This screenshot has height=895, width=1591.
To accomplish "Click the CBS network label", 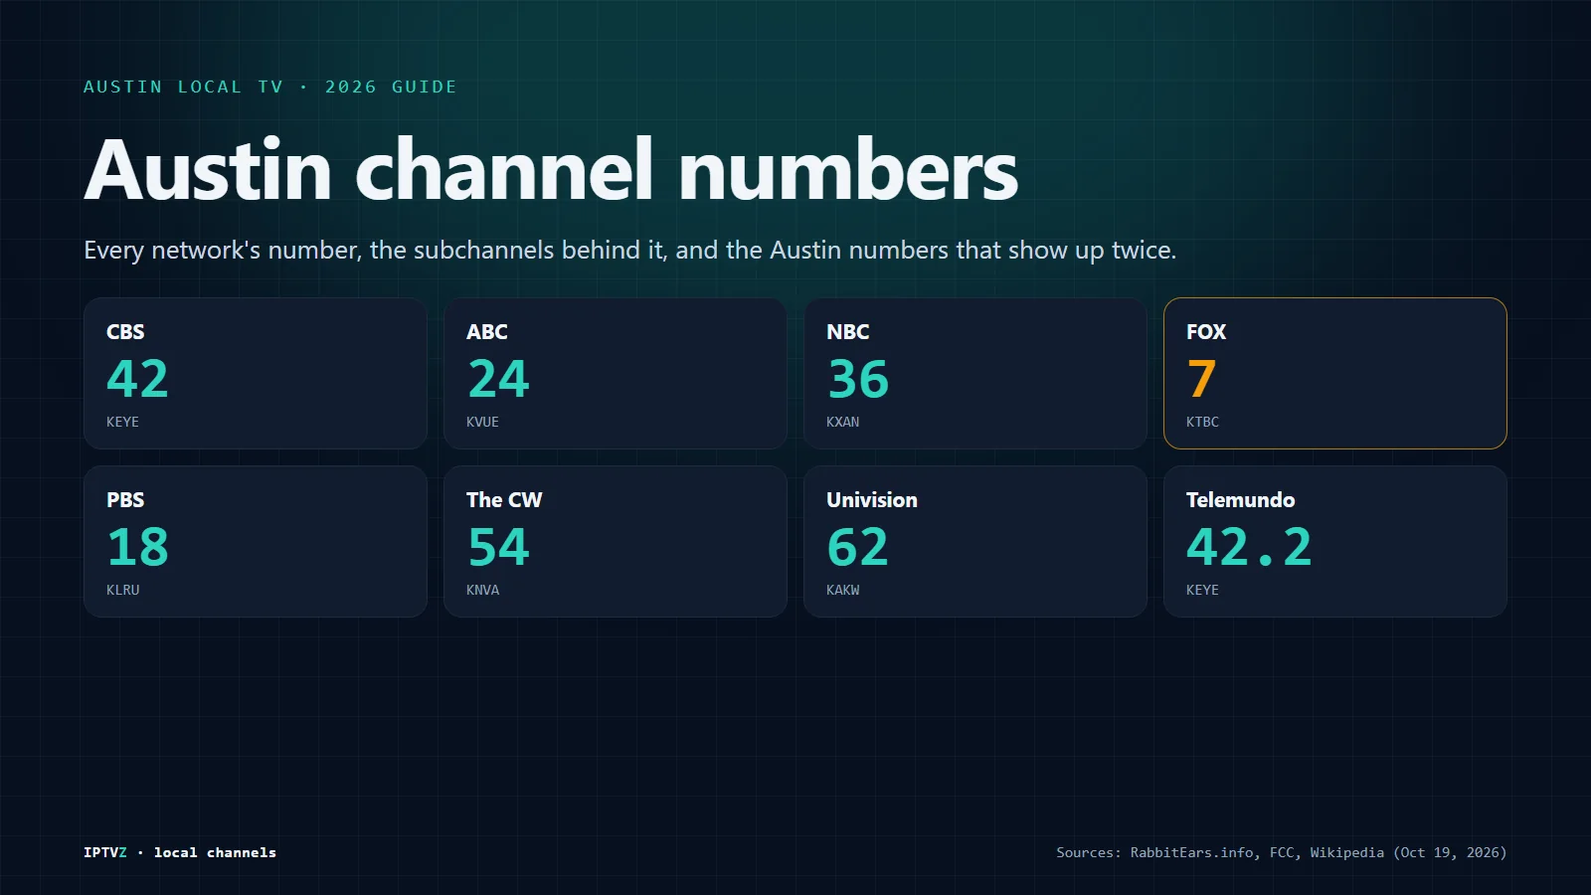I will click(x=125, y=332).
